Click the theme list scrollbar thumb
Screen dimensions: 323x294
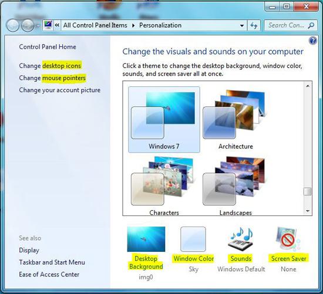point(308,191)
